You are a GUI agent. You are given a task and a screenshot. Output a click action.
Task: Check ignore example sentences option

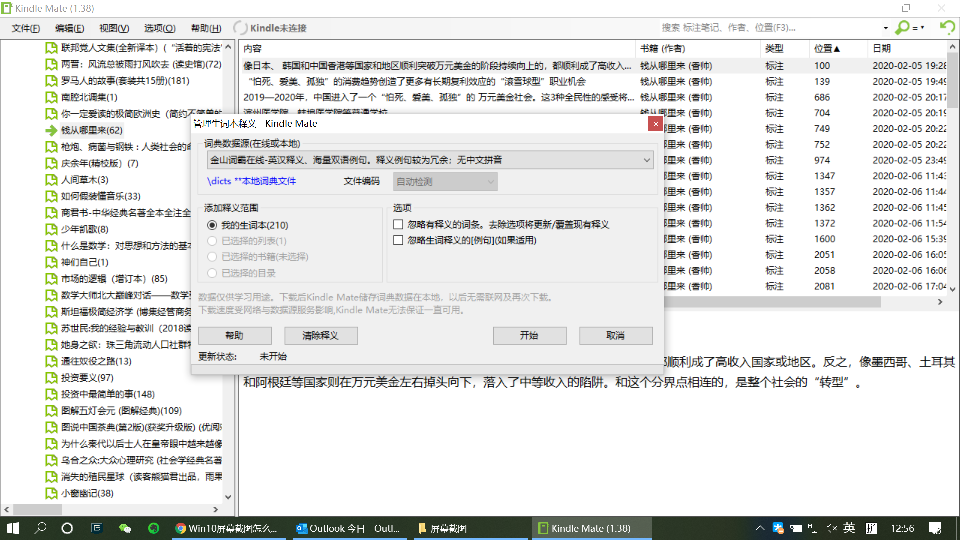(x=398, y=240)
